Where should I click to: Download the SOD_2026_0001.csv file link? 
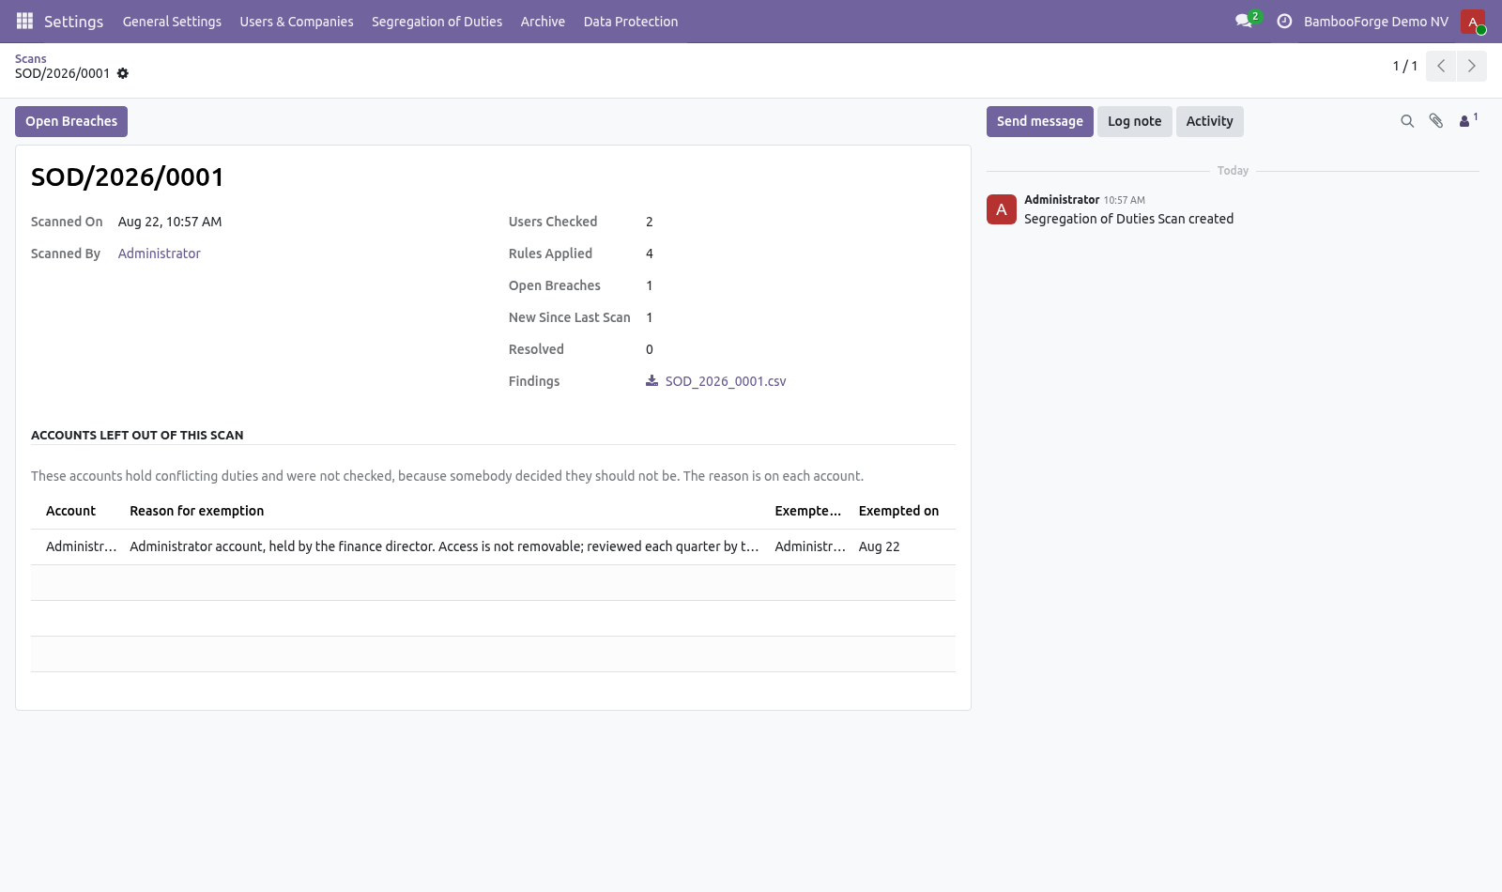pos(726,381)
